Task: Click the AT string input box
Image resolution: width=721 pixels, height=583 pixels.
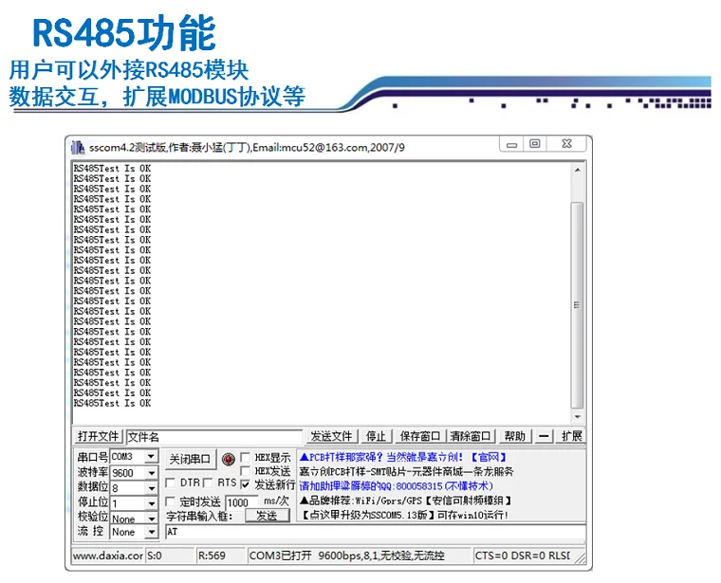Action: [375, 532]
